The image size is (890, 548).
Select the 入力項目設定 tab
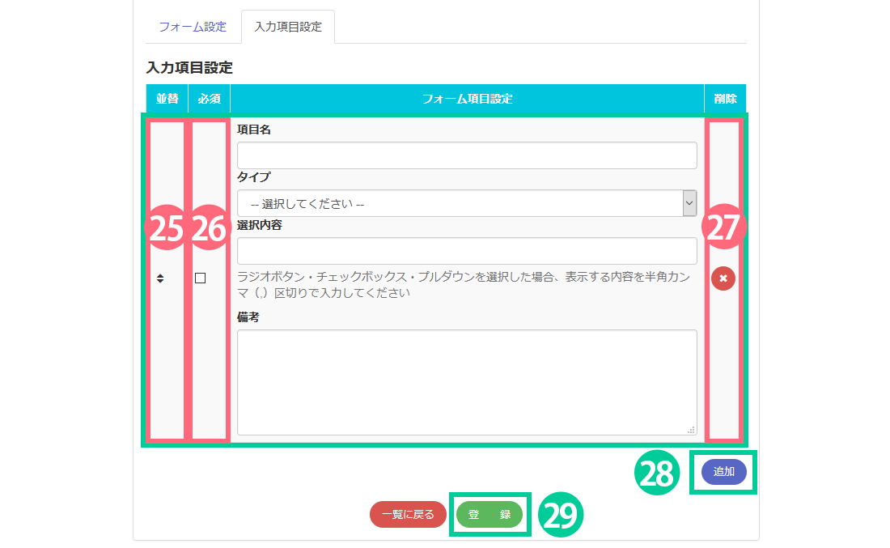tap(288, 27)
